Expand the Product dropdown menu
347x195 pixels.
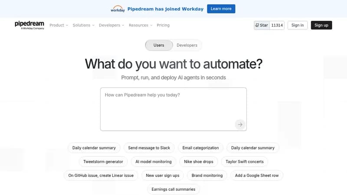tap(59, 25)
